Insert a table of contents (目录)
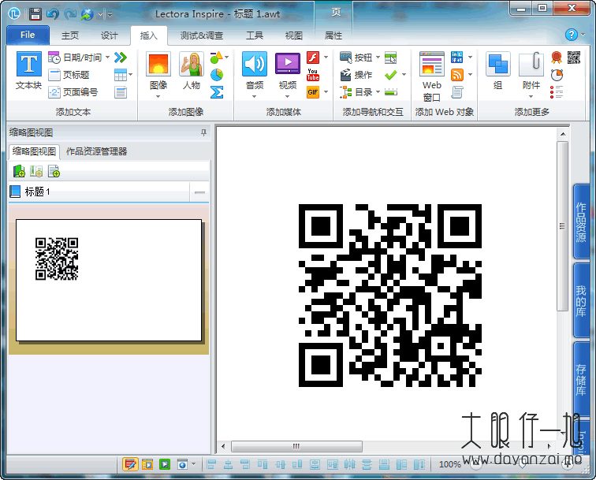Viewport: 596px width, 480px height. (356, 92)
